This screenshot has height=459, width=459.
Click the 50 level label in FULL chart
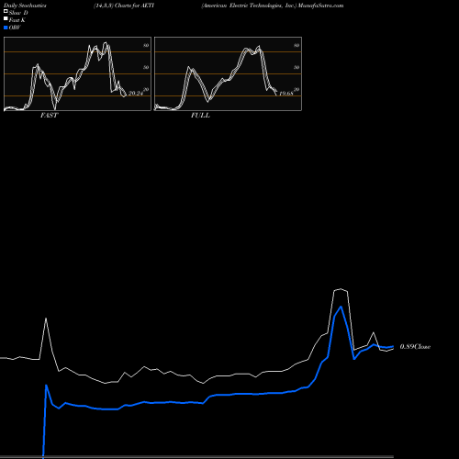click(297, 67)
